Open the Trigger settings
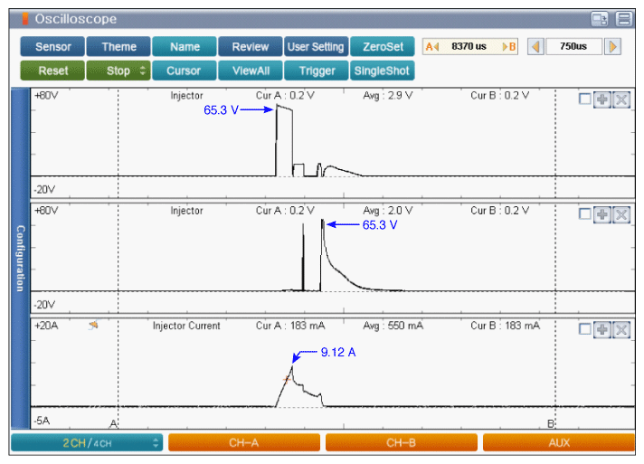This screenshot has width=644, height=464. pos(316,71)
